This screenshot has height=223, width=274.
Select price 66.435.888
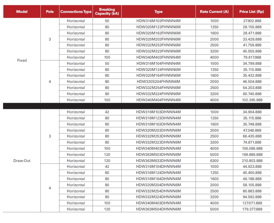pos(252,136)
